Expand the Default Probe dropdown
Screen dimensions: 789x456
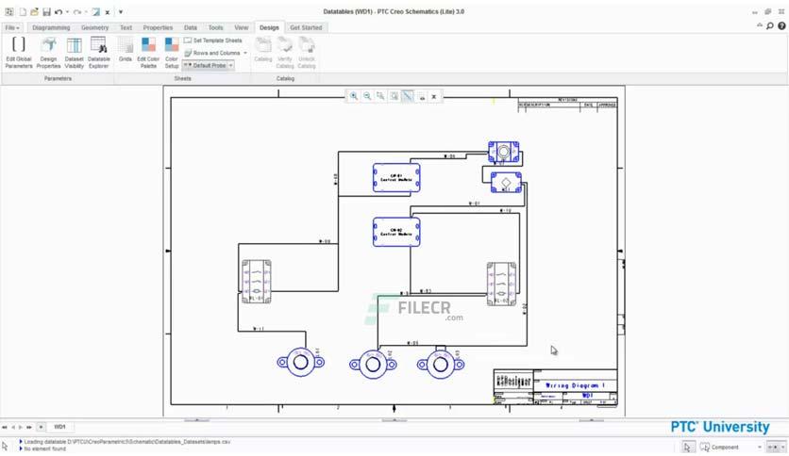[231, 65]
